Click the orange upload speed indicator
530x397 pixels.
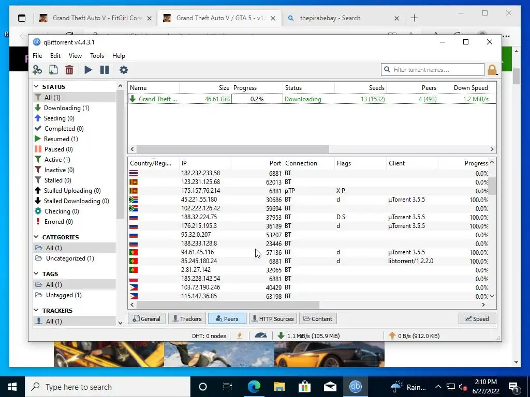click(414, 336)
